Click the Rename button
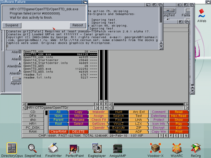211x158 pixels. (78, 120)
